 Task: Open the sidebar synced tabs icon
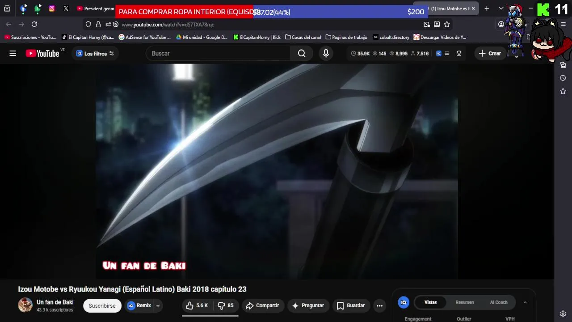(563, 65)
